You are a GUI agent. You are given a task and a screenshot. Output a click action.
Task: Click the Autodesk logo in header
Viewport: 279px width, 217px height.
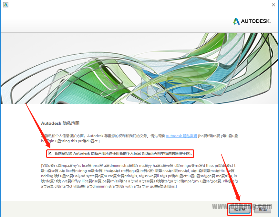click(x=252, y=21)
